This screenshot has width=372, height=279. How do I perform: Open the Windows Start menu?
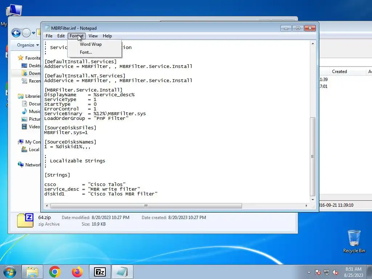point(10,272)
